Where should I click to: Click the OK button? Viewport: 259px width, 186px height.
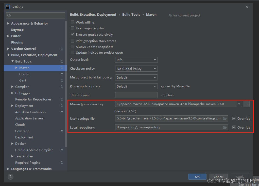[x=197, y=177]
